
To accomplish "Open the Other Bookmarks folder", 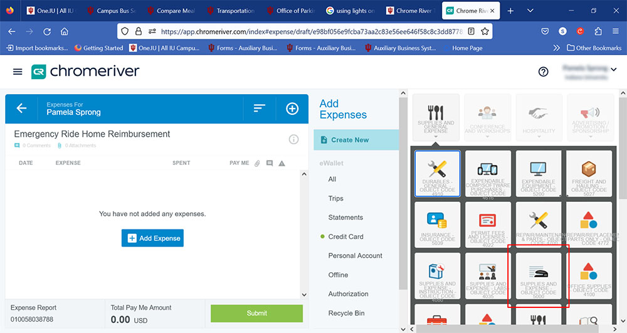I will click(x=594, y=48).
